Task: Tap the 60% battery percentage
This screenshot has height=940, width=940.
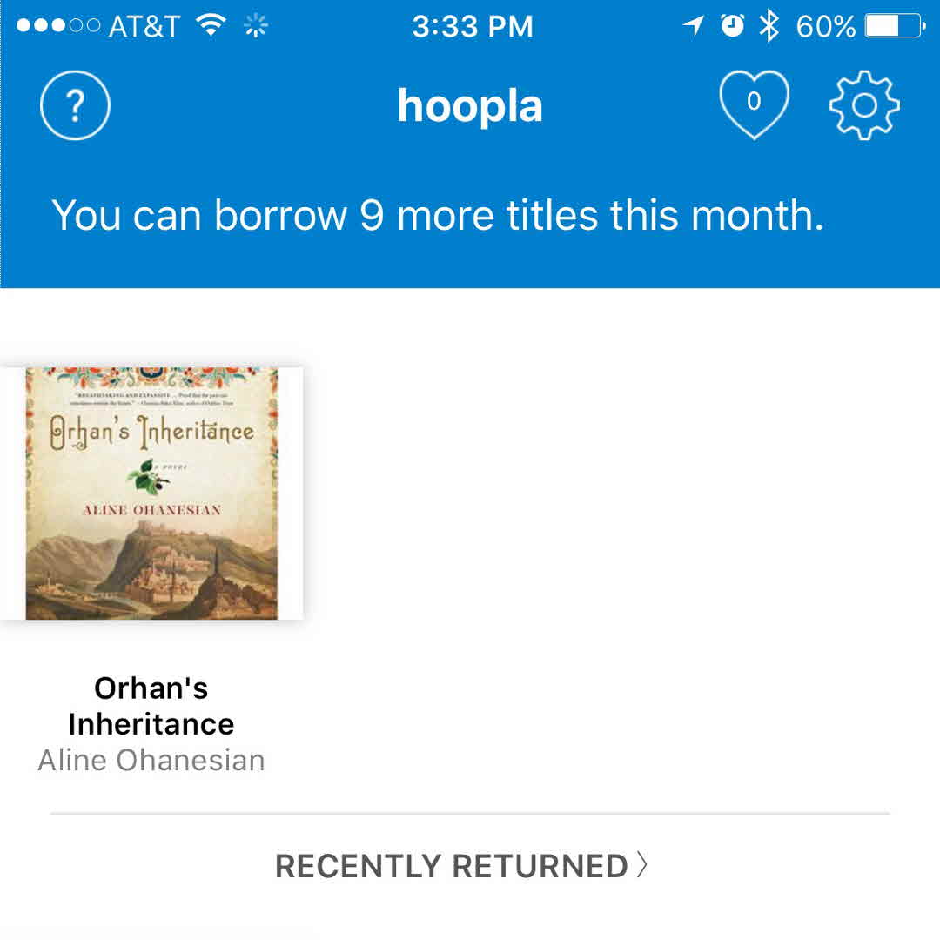Action: click(x=826, y=27)
